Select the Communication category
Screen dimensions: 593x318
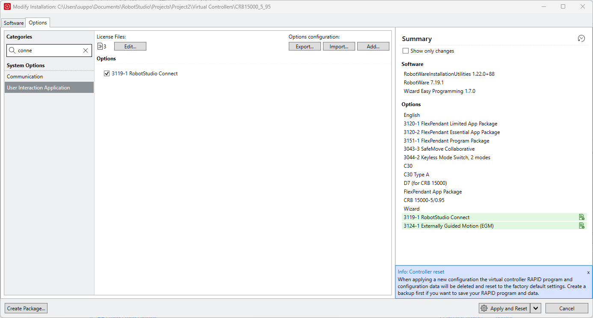25,77
